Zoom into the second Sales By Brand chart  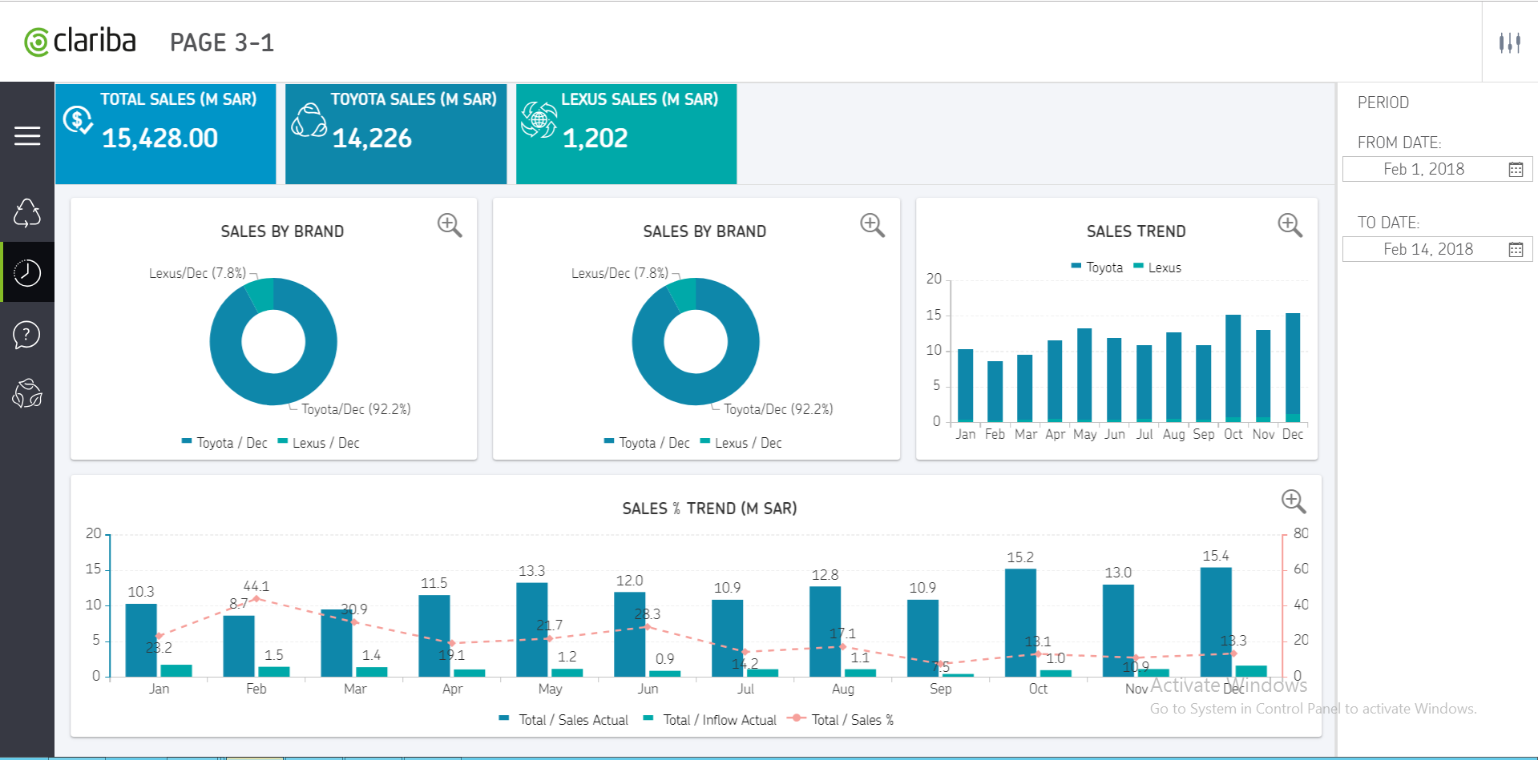click(x=872, y=225)
